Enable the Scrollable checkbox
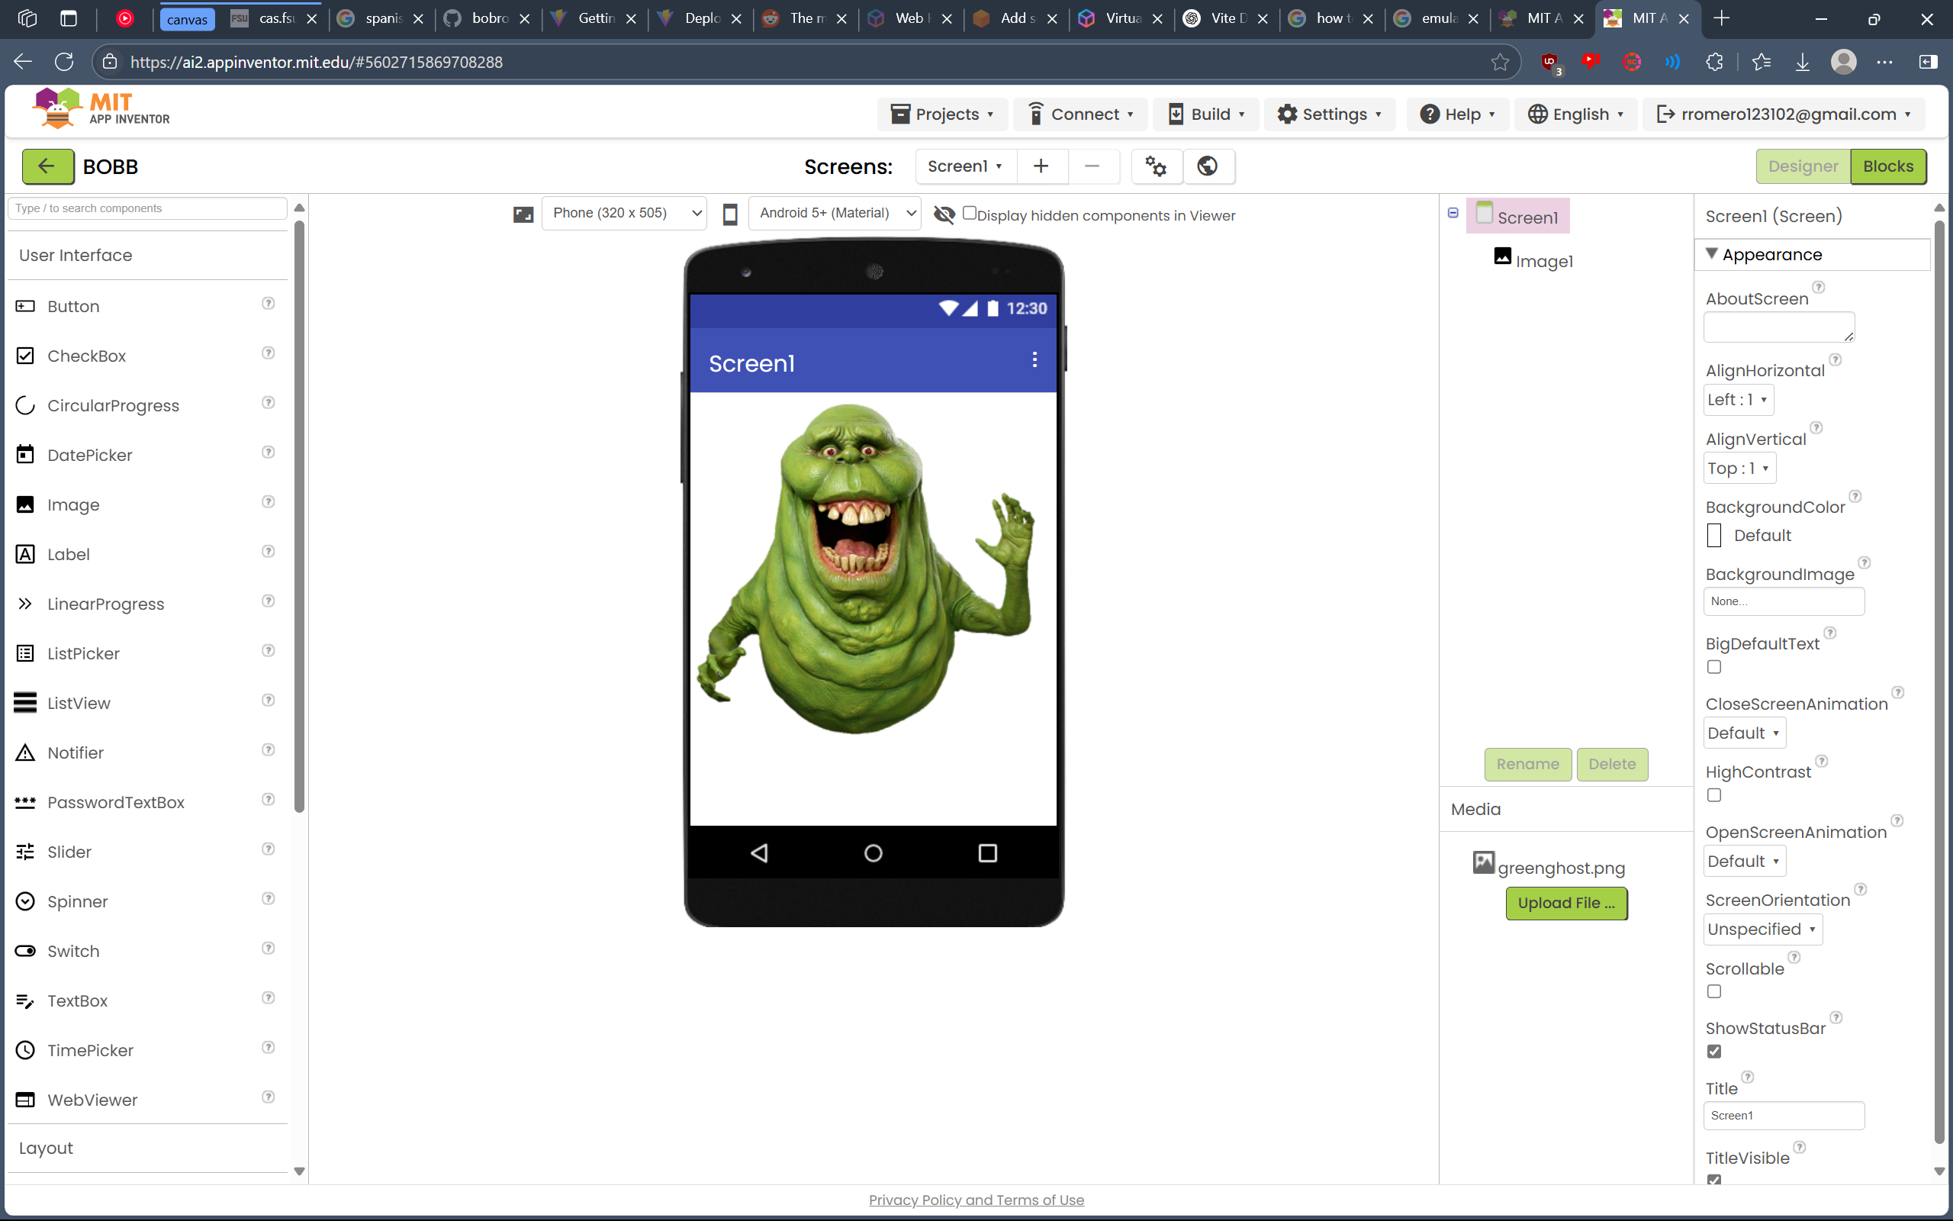 (1714, 991)
